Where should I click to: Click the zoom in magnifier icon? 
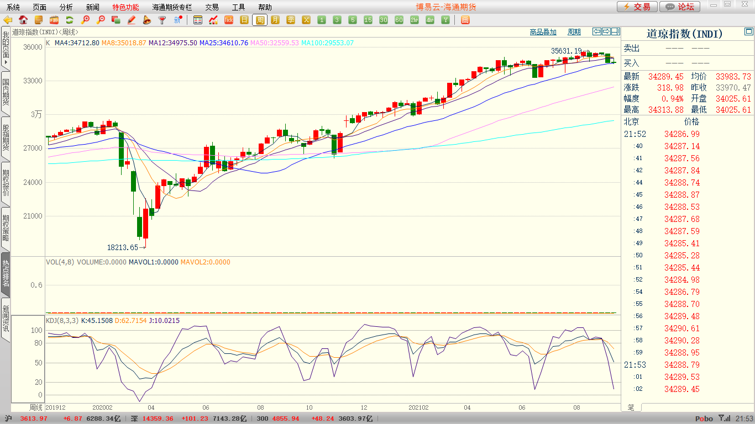pyautogui.click(x=85, y=20)
